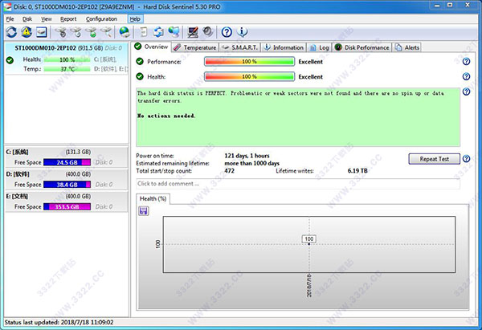Click the 6.19 TB lifetime writes value
This screenshot has width=482, height=330.
coord(357,171)
